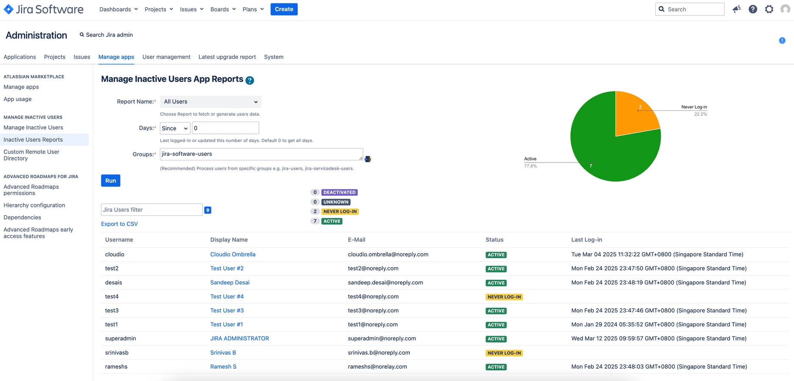Switch to the Applications admin tab
Viewport: 794px width, 381px height.
tap(20, 57)
